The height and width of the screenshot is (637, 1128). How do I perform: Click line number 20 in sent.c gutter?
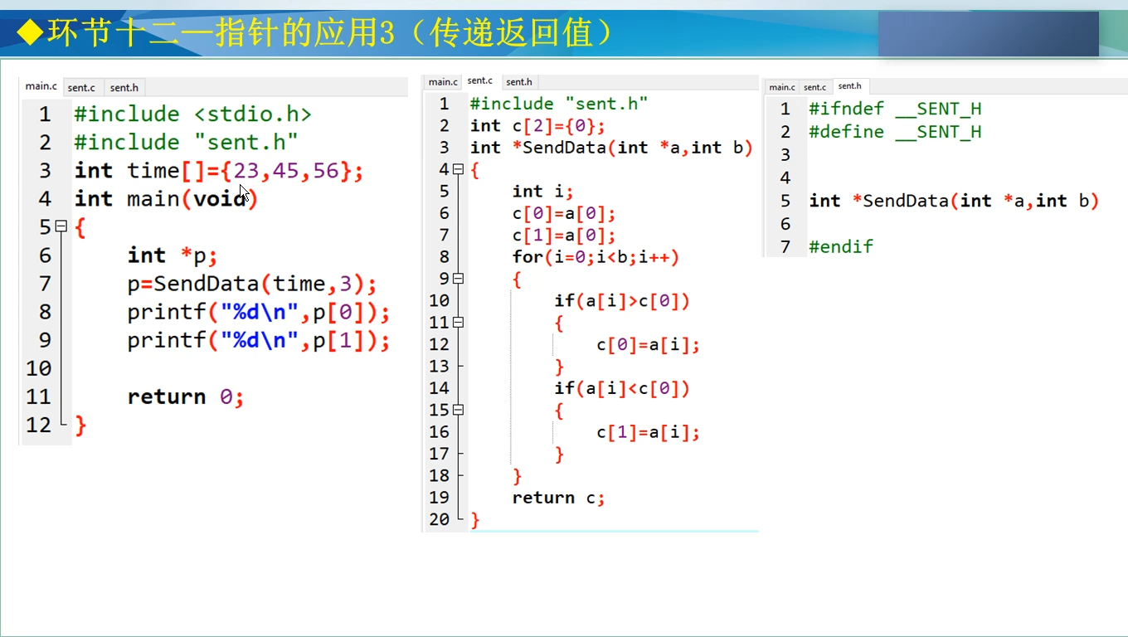(x=440, y=519)
